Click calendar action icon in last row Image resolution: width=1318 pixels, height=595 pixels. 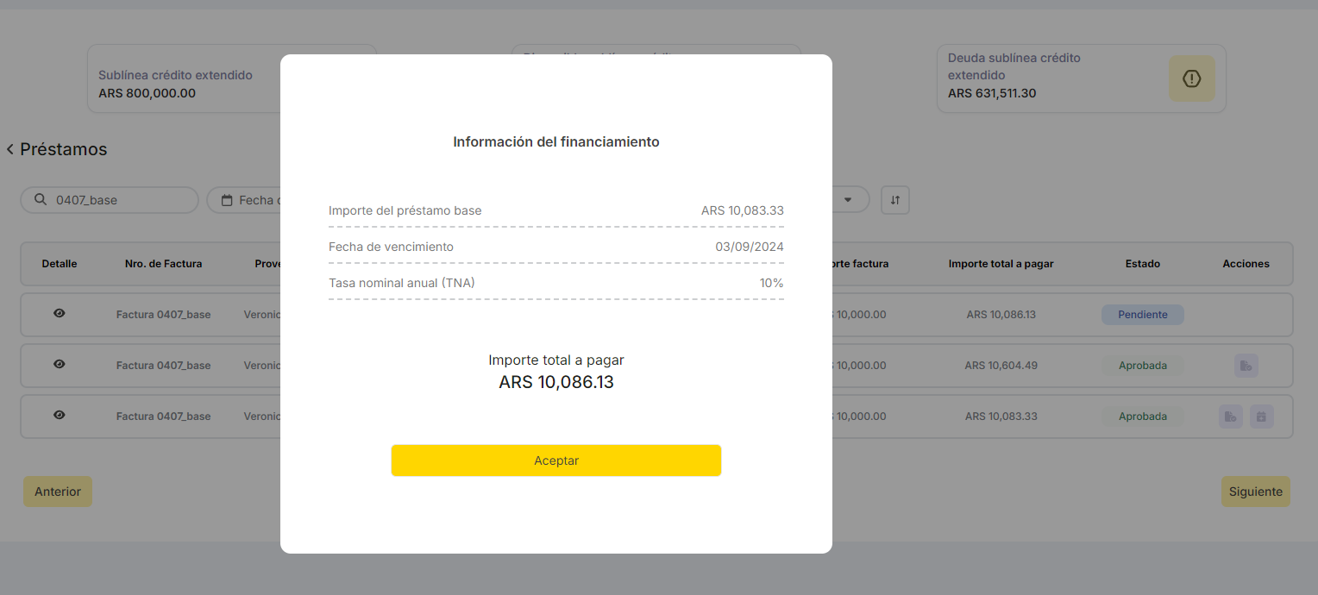pos(1261,416)
